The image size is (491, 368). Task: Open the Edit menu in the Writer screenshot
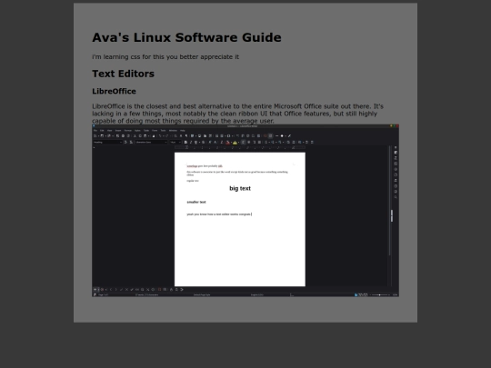[102, 131]
